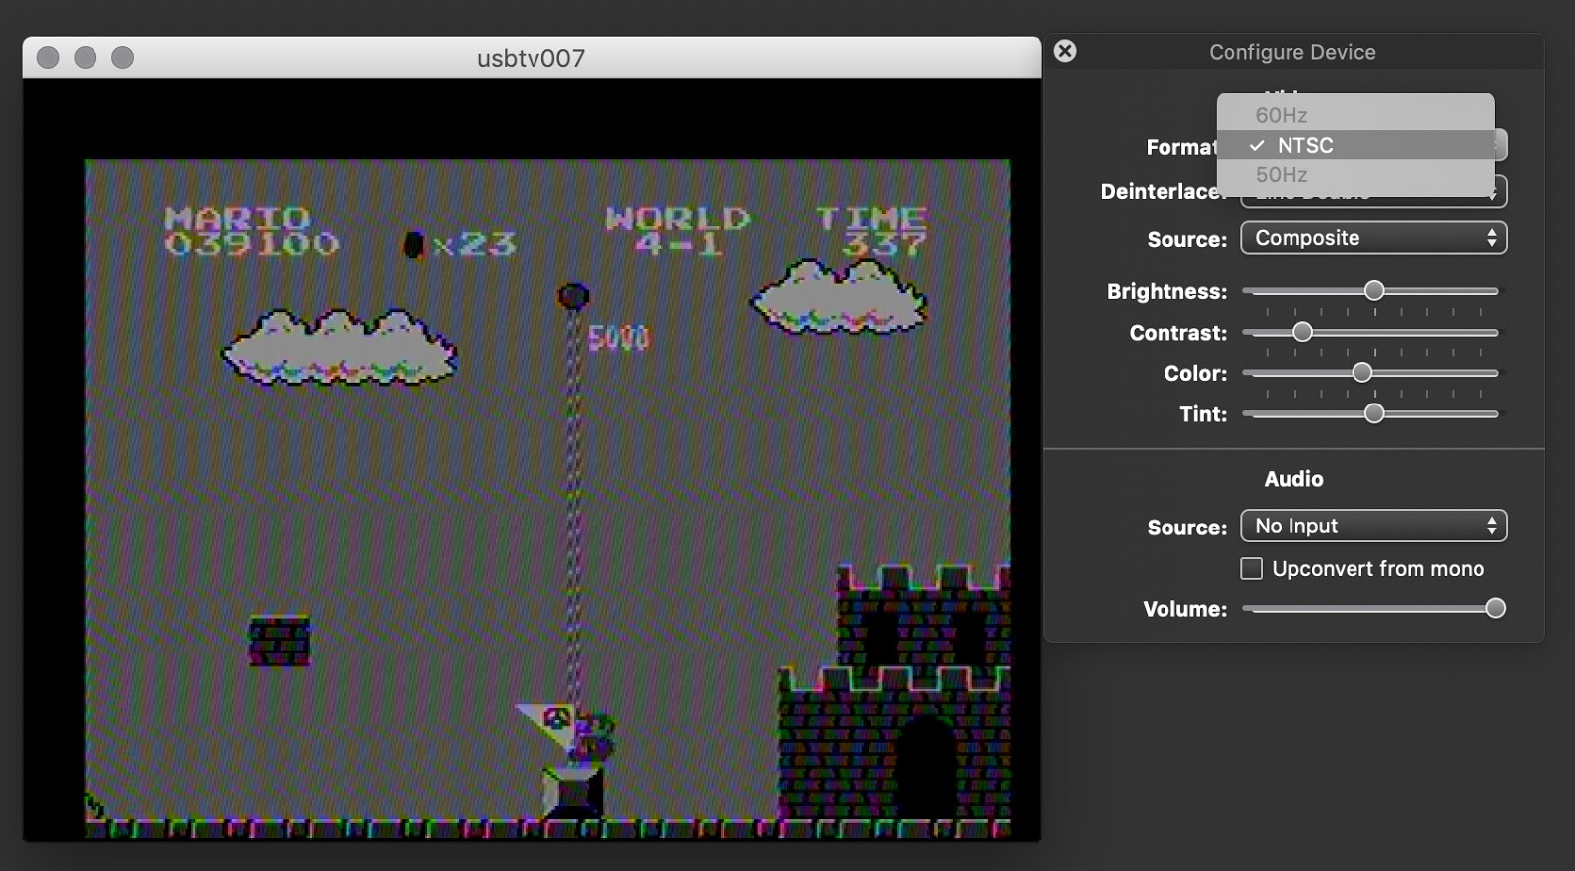The width and height of the screenshot is (1575, 871).
Task: Click the Tint slider handle
Action: pos(1374,413)
